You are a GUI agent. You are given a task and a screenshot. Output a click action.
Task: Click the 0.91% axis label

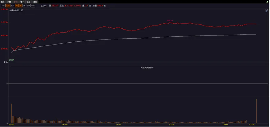click(x=4, y=35)
